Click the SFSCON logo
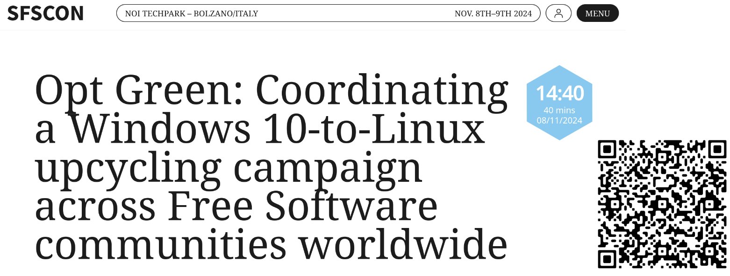Screen dimensions: 730x276 (45, 14)
